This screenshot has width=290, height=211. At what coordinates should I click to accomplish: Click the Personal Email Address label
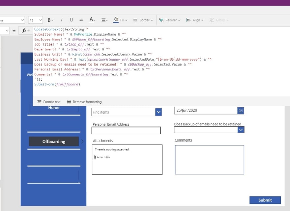pos(111,124)
